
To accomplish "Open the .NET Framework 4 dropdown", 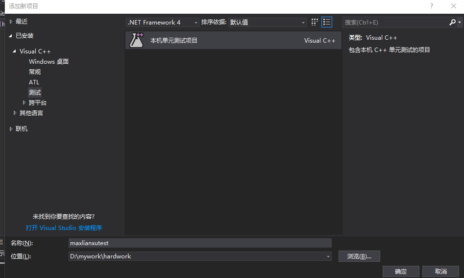I will coord(163,22).
